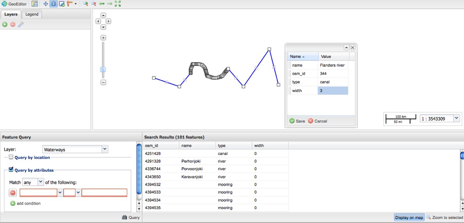Go to previous map extent
Viewport: 464px width, 223px height.
tap(101, 4)
